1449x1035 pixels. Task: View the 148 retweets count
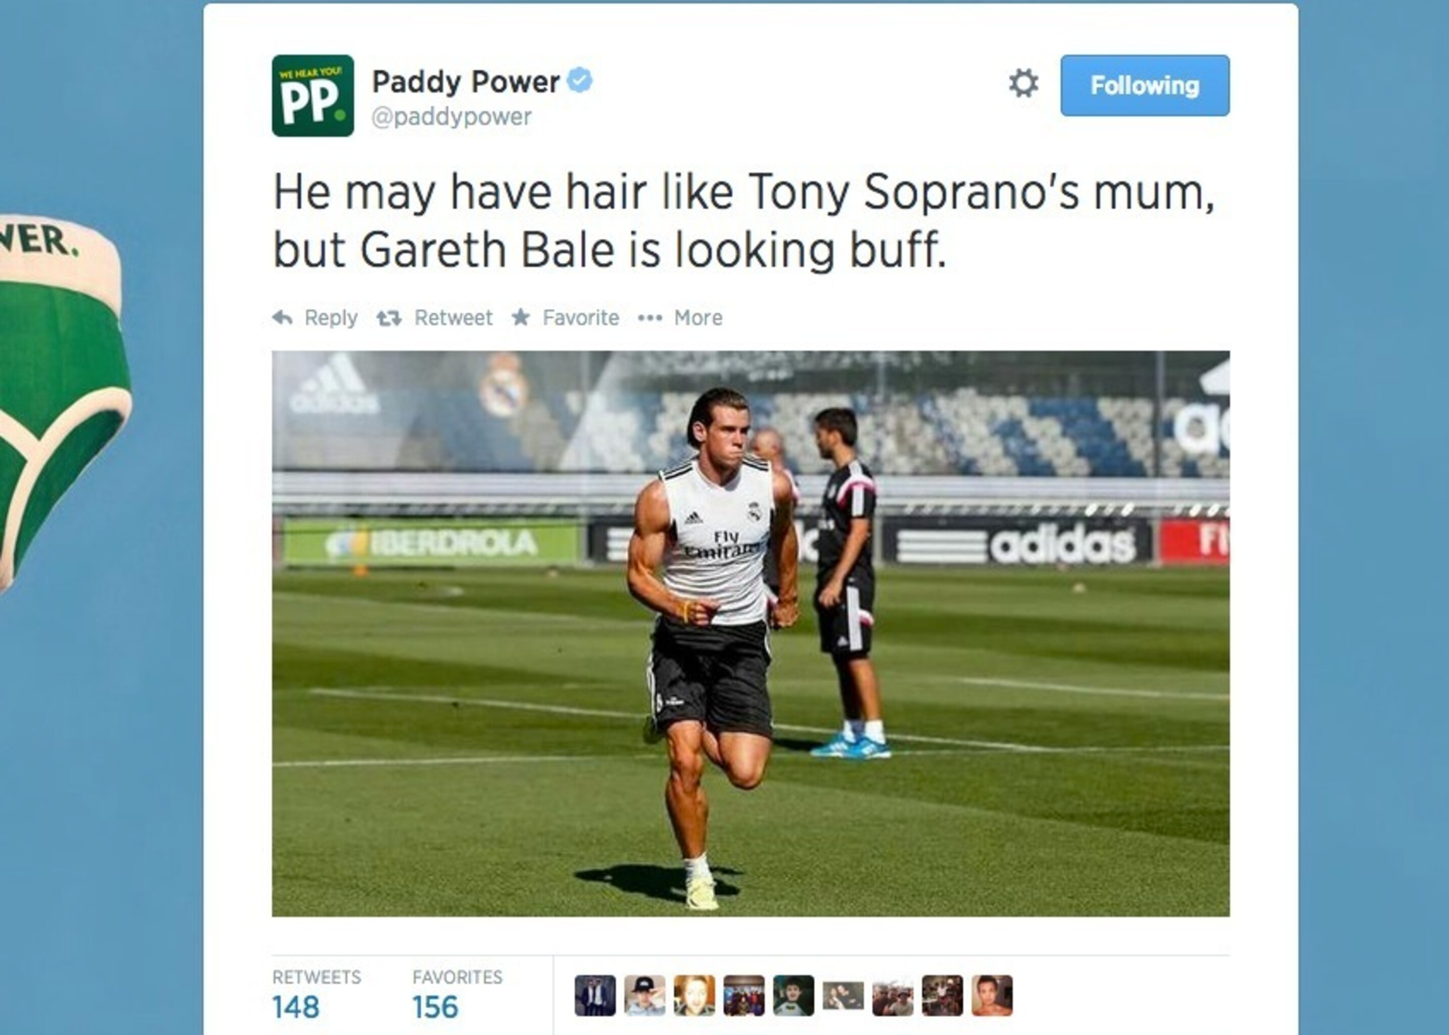[x=296, y=1007]
